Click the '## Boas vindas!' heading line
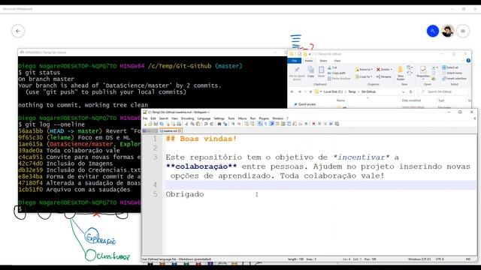The image size is (481, 270). pyautogui.click(x=201, y=139)
